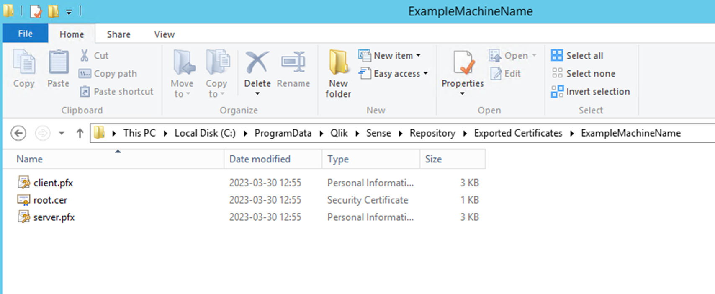Screen dimensions: 715x294
Task: Expand the Properties dropdown arrow
Action: [462, 94]
